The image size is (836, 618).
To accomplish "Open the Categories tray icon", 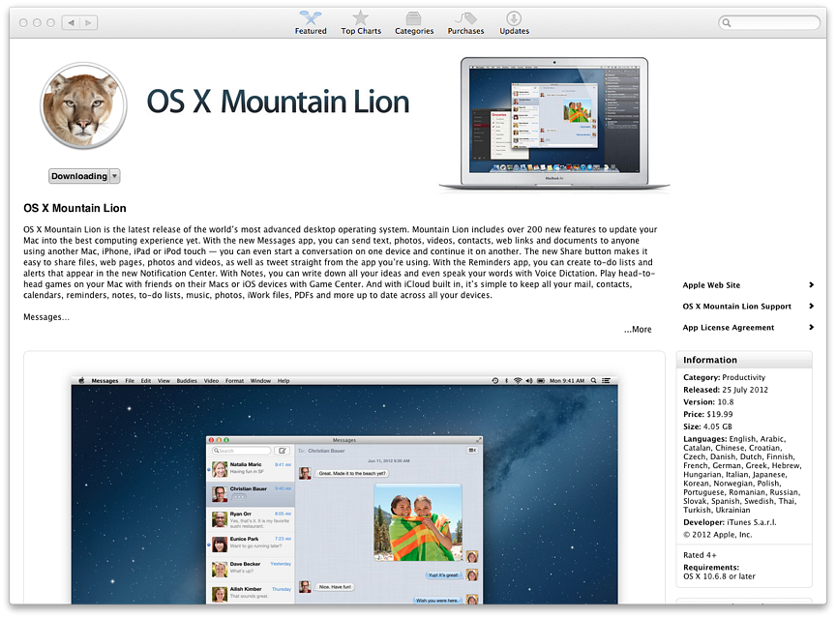I will [x=413, y=18].
